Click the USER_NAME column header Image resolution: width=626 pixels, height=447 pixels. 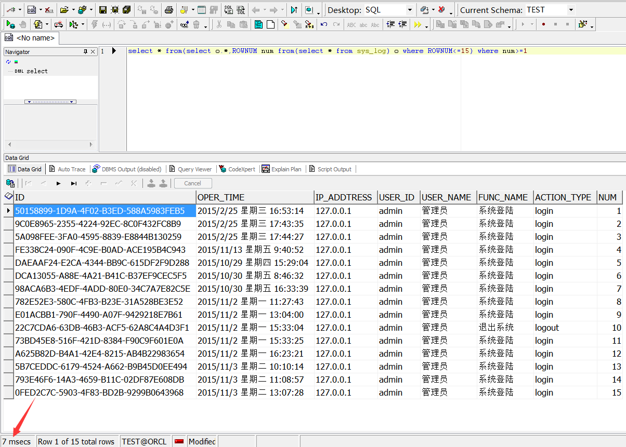click(449, 197)
